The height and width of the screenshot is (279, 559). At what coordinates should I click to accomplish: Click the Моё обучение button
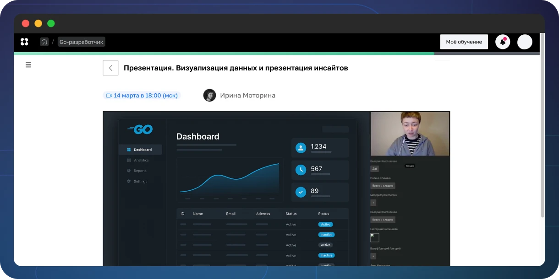[464, 42]
